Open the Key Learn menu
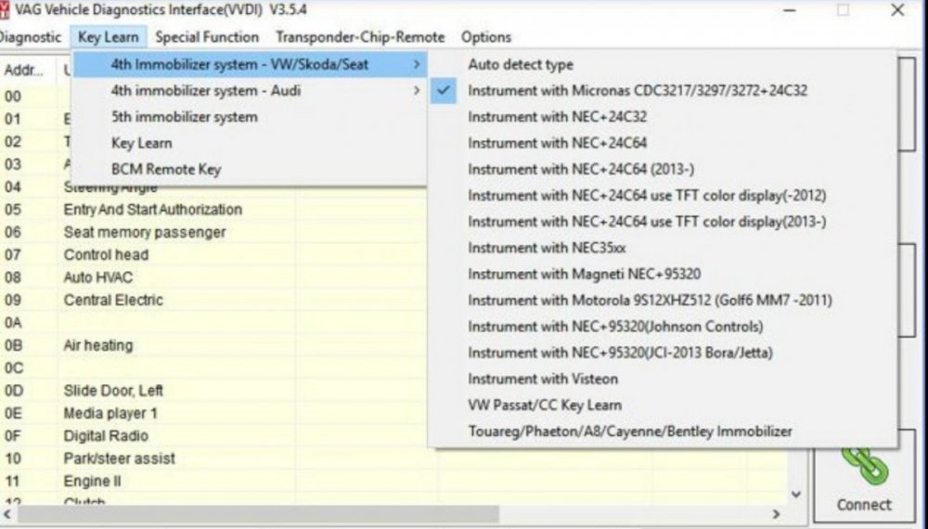Image resolution: width=928 pixels, height=529 pixels. [x=109, y=37]
